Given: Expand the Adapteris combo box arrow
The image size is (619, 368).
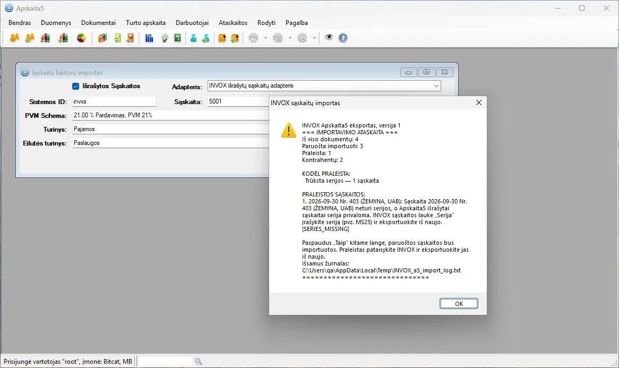Looking at the screenshot, I should pyautogui.click(x=436, y=85).
